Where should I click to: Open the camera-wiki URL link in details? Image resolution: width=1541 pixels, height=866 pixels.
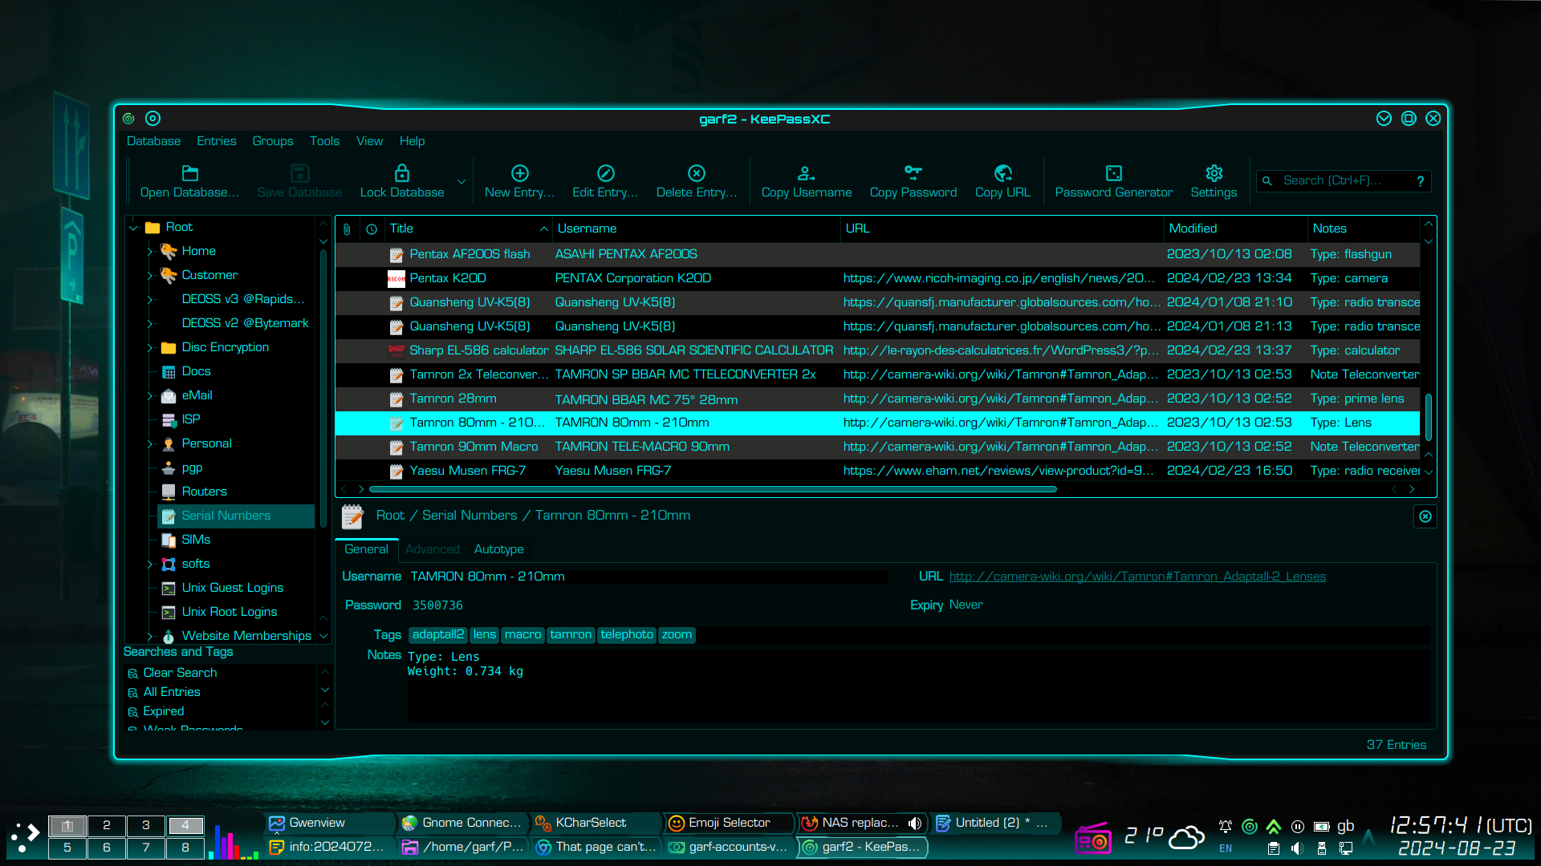1137,577
